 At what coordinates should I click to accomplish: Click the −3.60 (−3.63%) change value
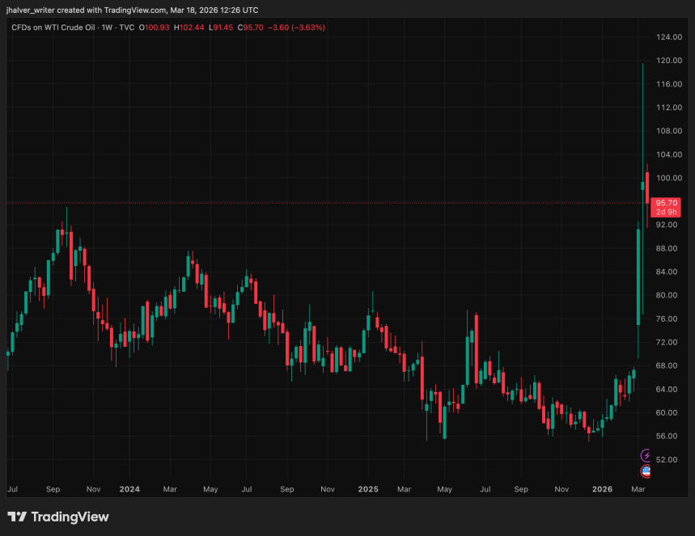[299, 27]
